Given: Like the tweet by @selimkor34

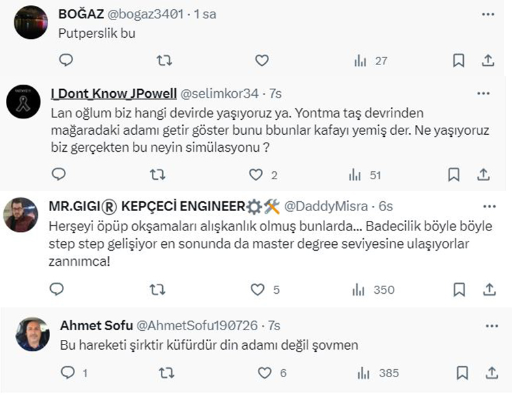Looking at the screenshot, I should pyautogui.click(x=257, y=175).
